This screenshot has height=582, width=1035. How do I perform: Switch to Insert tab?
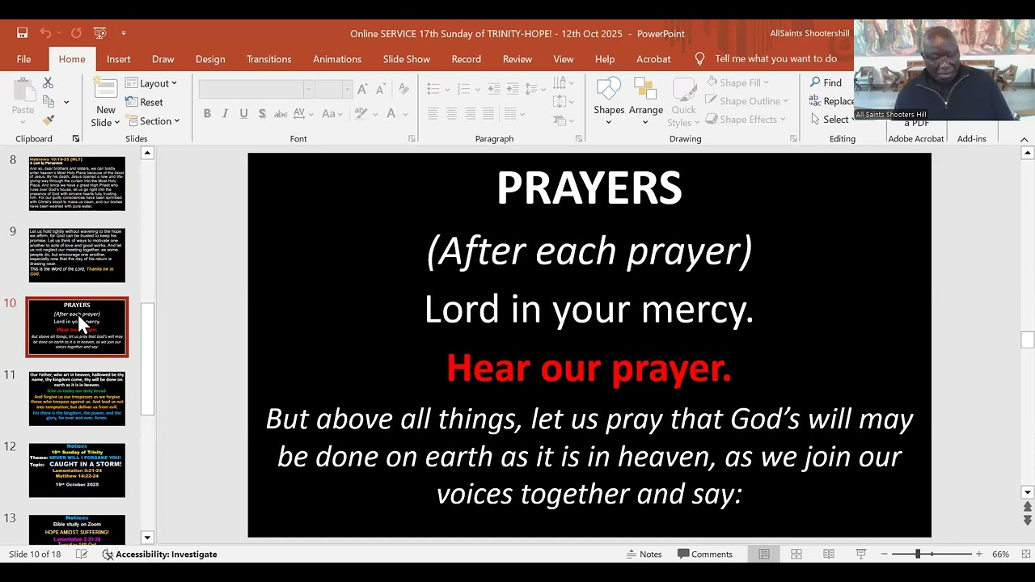(118, 59)
